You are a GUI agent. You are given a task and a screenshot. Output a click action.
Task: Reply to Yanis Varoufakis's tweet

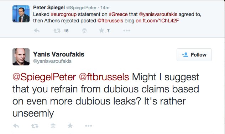point(16,126)
